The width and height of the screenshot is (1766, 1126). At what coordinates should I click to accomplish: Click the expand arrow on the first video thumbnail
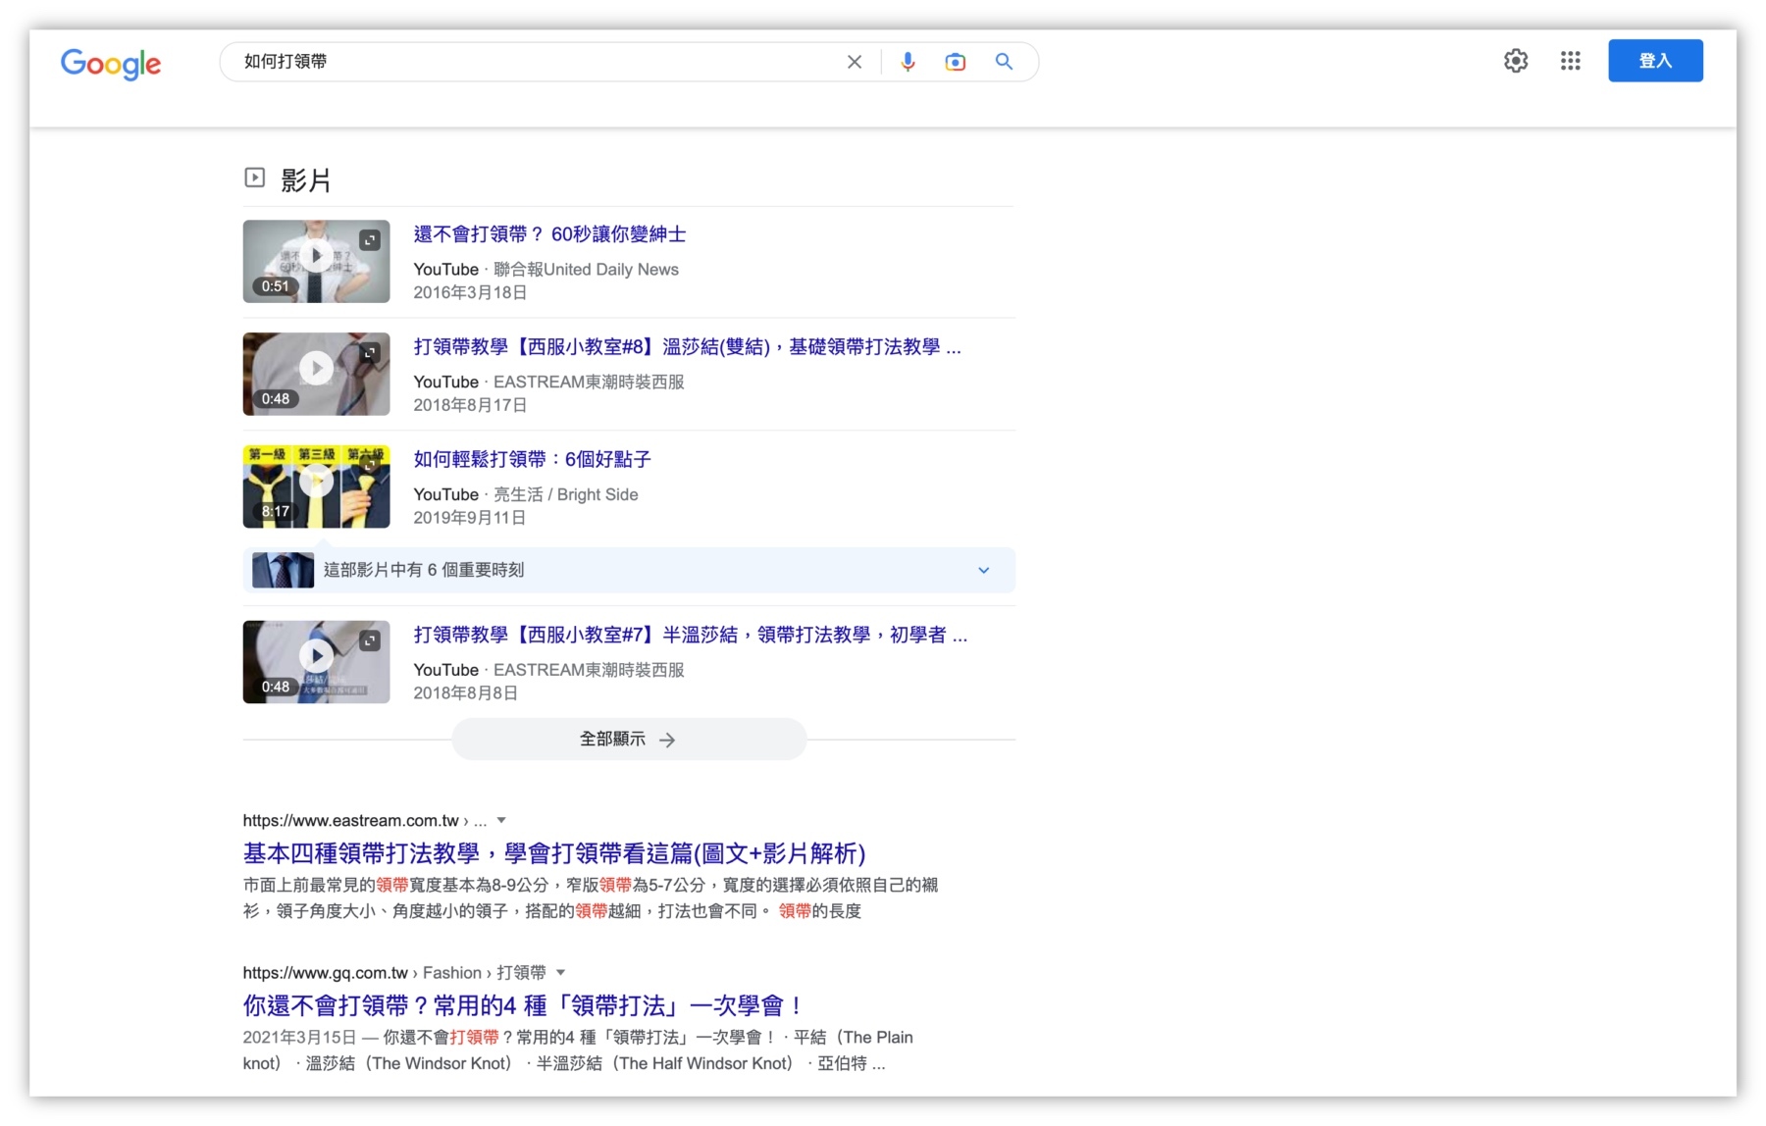pyautogui.click(x=370, y=238)
